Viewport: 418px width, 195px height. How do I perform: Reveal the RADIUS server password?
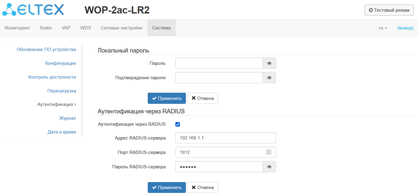point(269,167)
